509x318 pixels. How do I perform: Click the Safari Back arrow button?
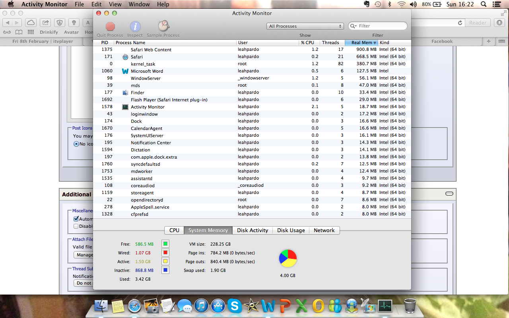point(7,23)
